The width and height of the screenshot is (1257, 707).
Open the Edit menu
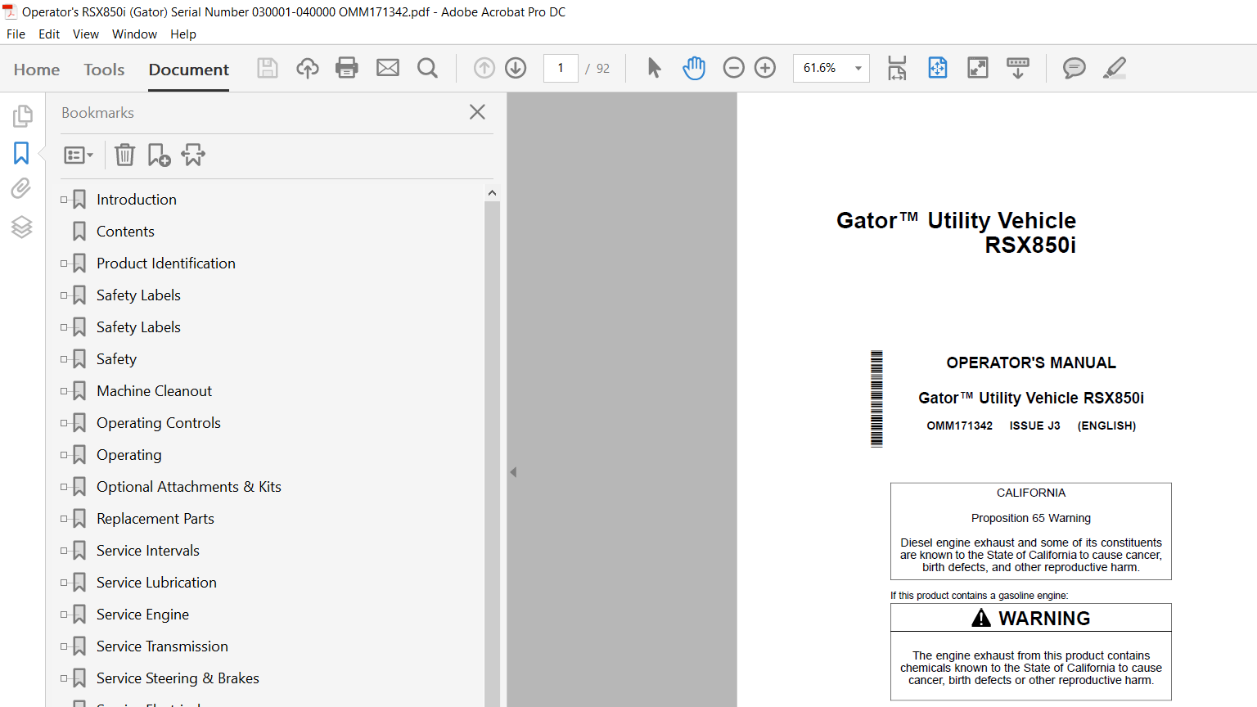[x=49, y=34]
